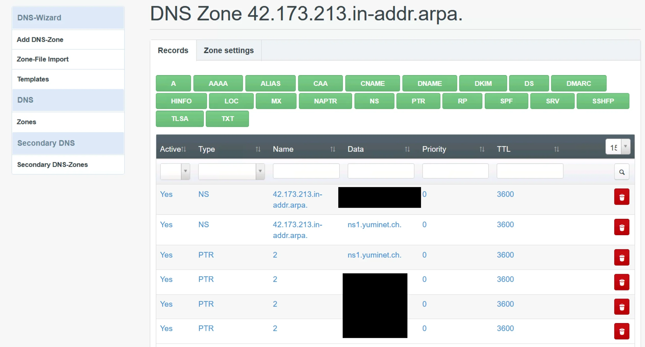This screenshot has width=645, height=347.
Task: Sort by Priority column sort icon
Action: 482,149
